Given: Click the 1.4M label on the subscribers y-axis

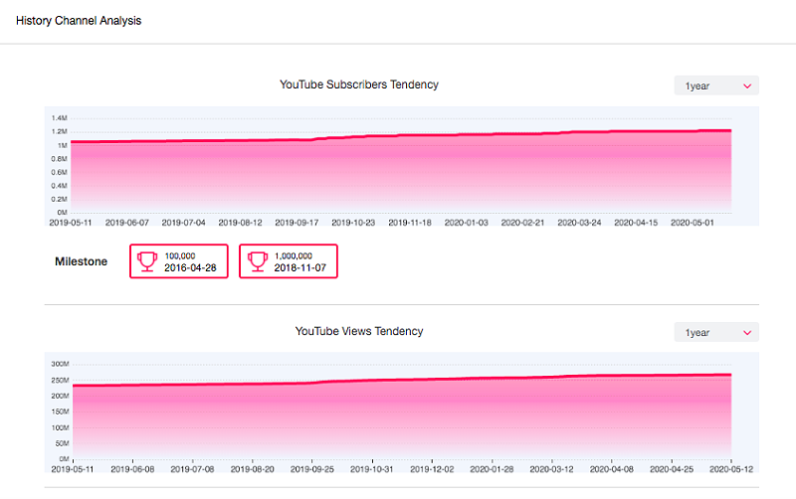Looking at the screenshot, I should tap(59, 118).
